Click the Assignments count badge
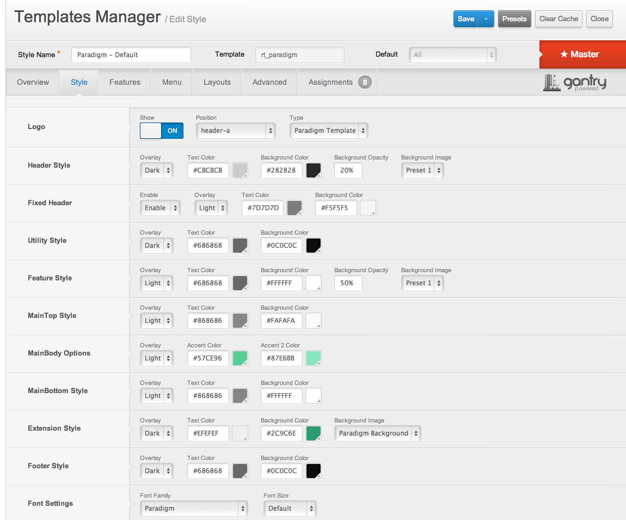 click(365, 82)
